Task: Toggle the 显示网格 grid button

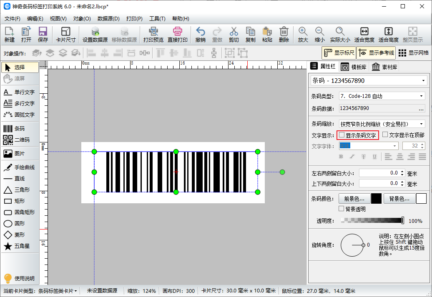Action: pos(414,53)
